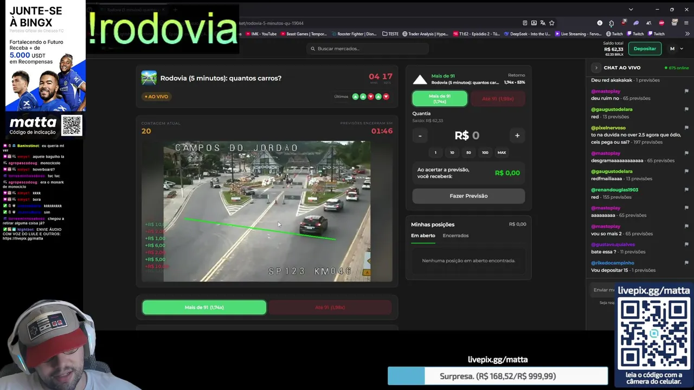The image size is (694, 390).
Task: Choose Mais de 91 button below the camera feed
Action: coord(204,307)
